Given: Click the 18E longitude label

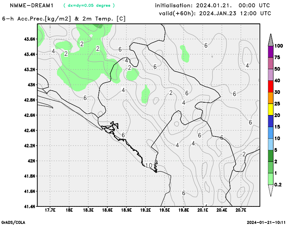Looking at the screenshot, I should (69, 210).
